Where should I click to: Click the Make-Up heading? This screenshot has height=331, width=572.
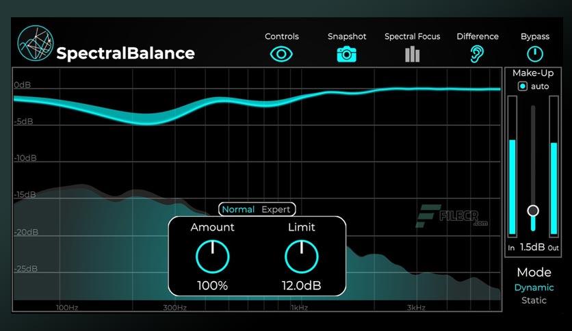point(533,73)
